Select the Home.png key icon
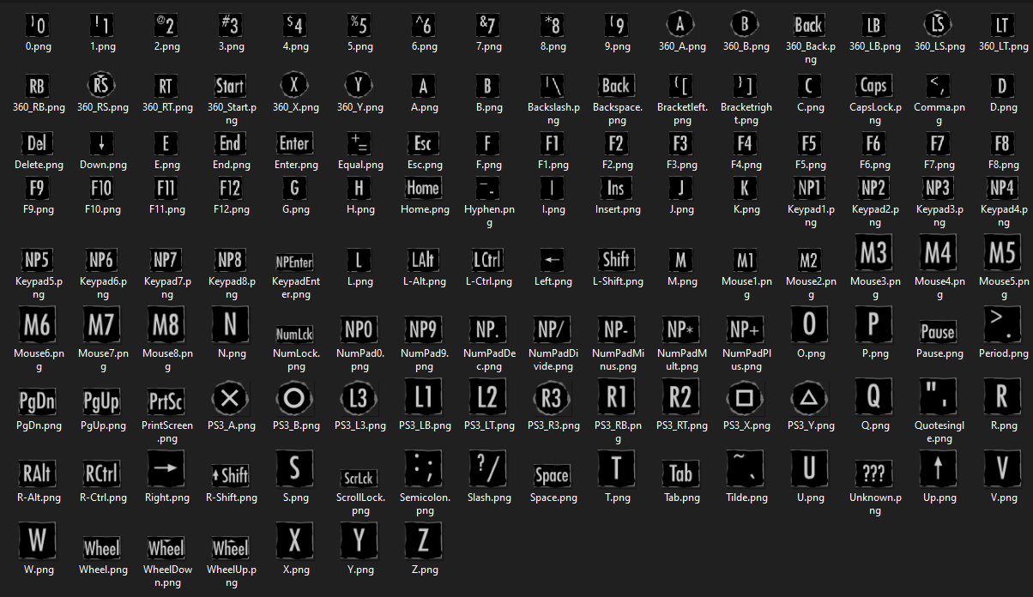 [423, 188]
